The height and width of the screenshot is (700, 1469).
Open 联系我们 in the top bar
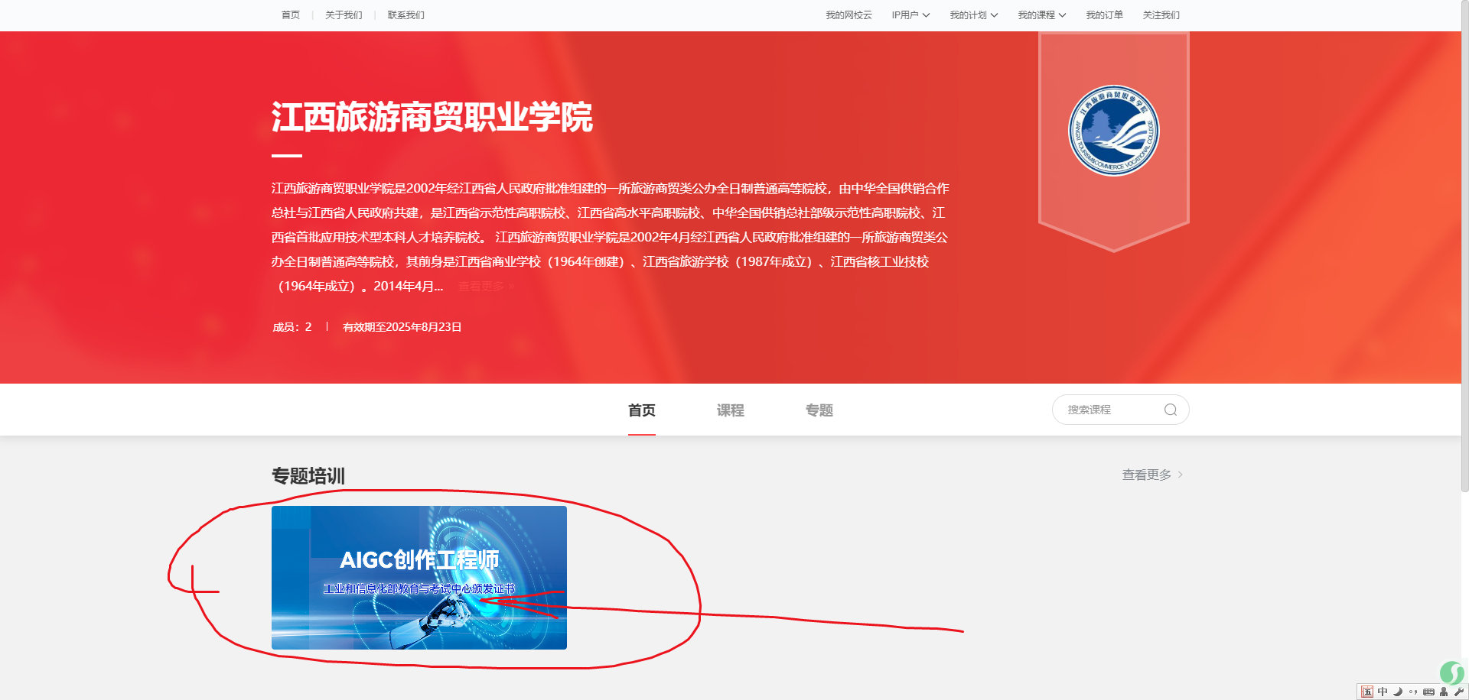click(406, 15)
